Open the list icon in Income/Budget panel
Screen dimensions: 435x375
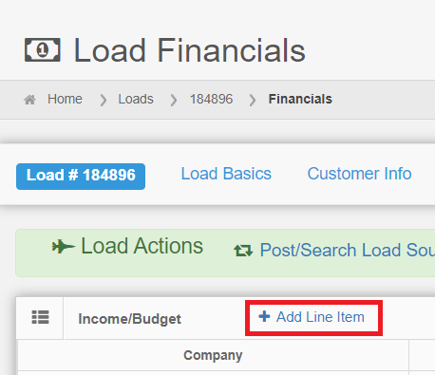point(41,317)
